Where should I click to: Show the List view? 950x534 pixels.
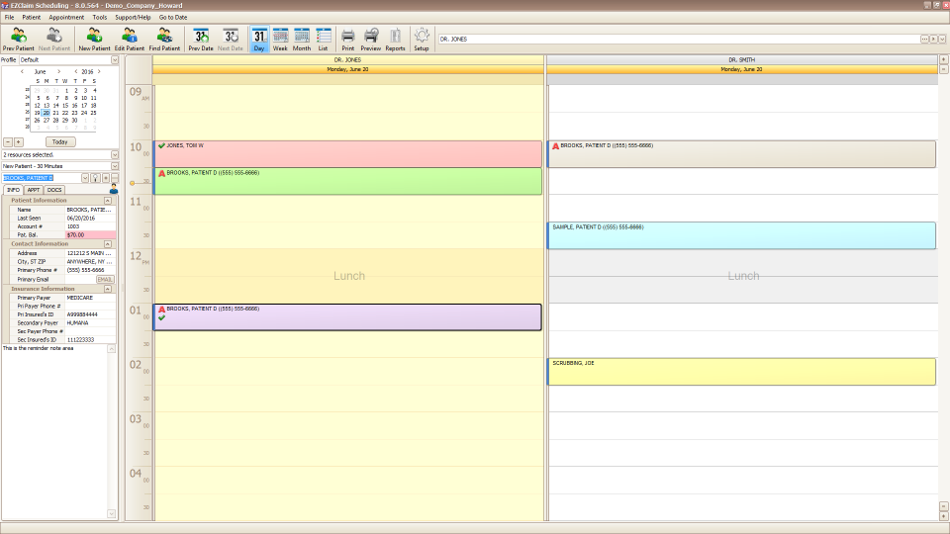tap(323, 39)
